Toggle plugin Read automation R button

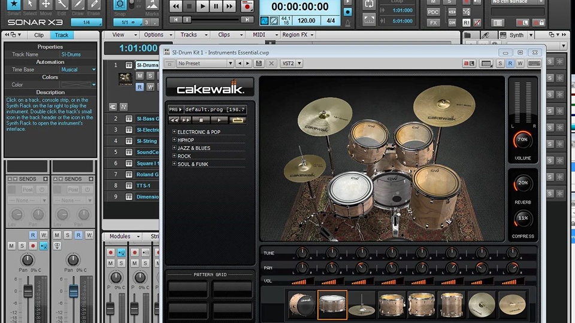coord(510,63)
